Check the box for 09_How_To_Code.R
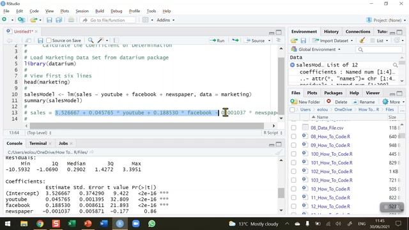The image size is (409, 230). (294, 145)
